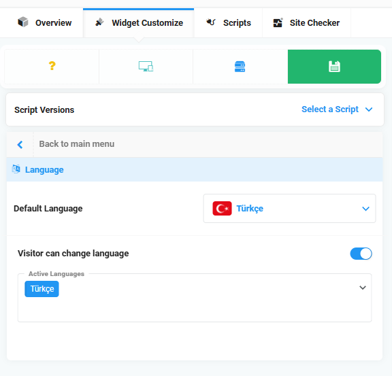Click the plug icon on Scripts tab
This screenshot has width=392, height=376.
[x=211, y=22]
